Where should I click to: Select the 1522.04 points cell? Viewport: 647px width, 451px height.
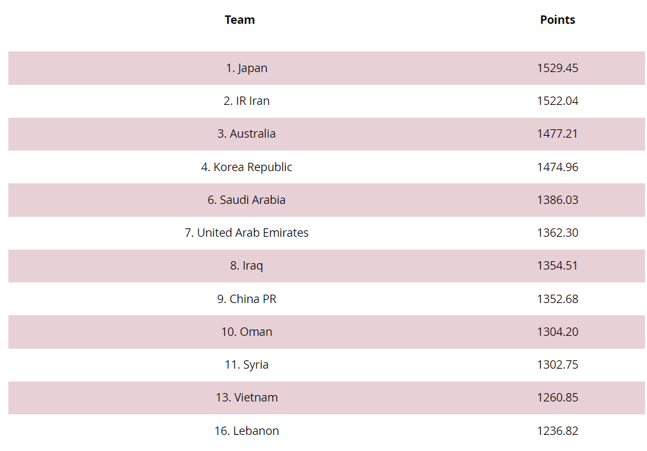557,101
